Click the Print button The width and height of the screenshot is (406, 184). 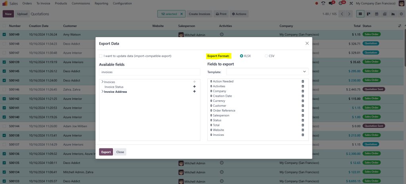221,14
